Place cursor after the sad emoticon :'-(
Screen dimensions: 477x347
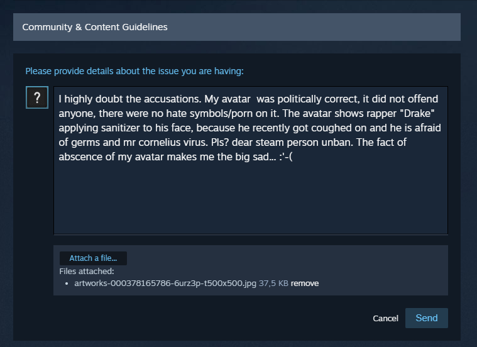293,157
